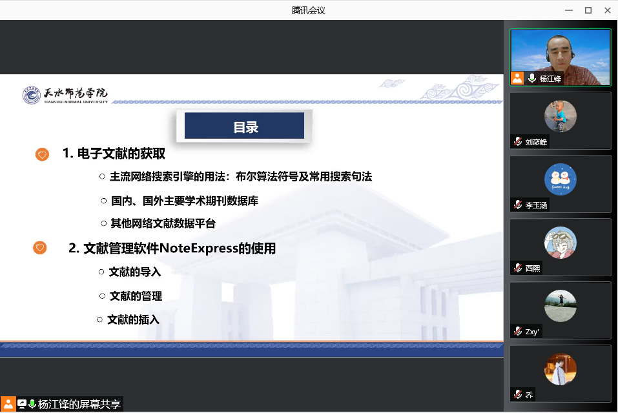Image resolution: width=618 pixels, height=413 pixels.
Task: Click the muted microphone icon beside Zxy'
Action: [517, 331]
